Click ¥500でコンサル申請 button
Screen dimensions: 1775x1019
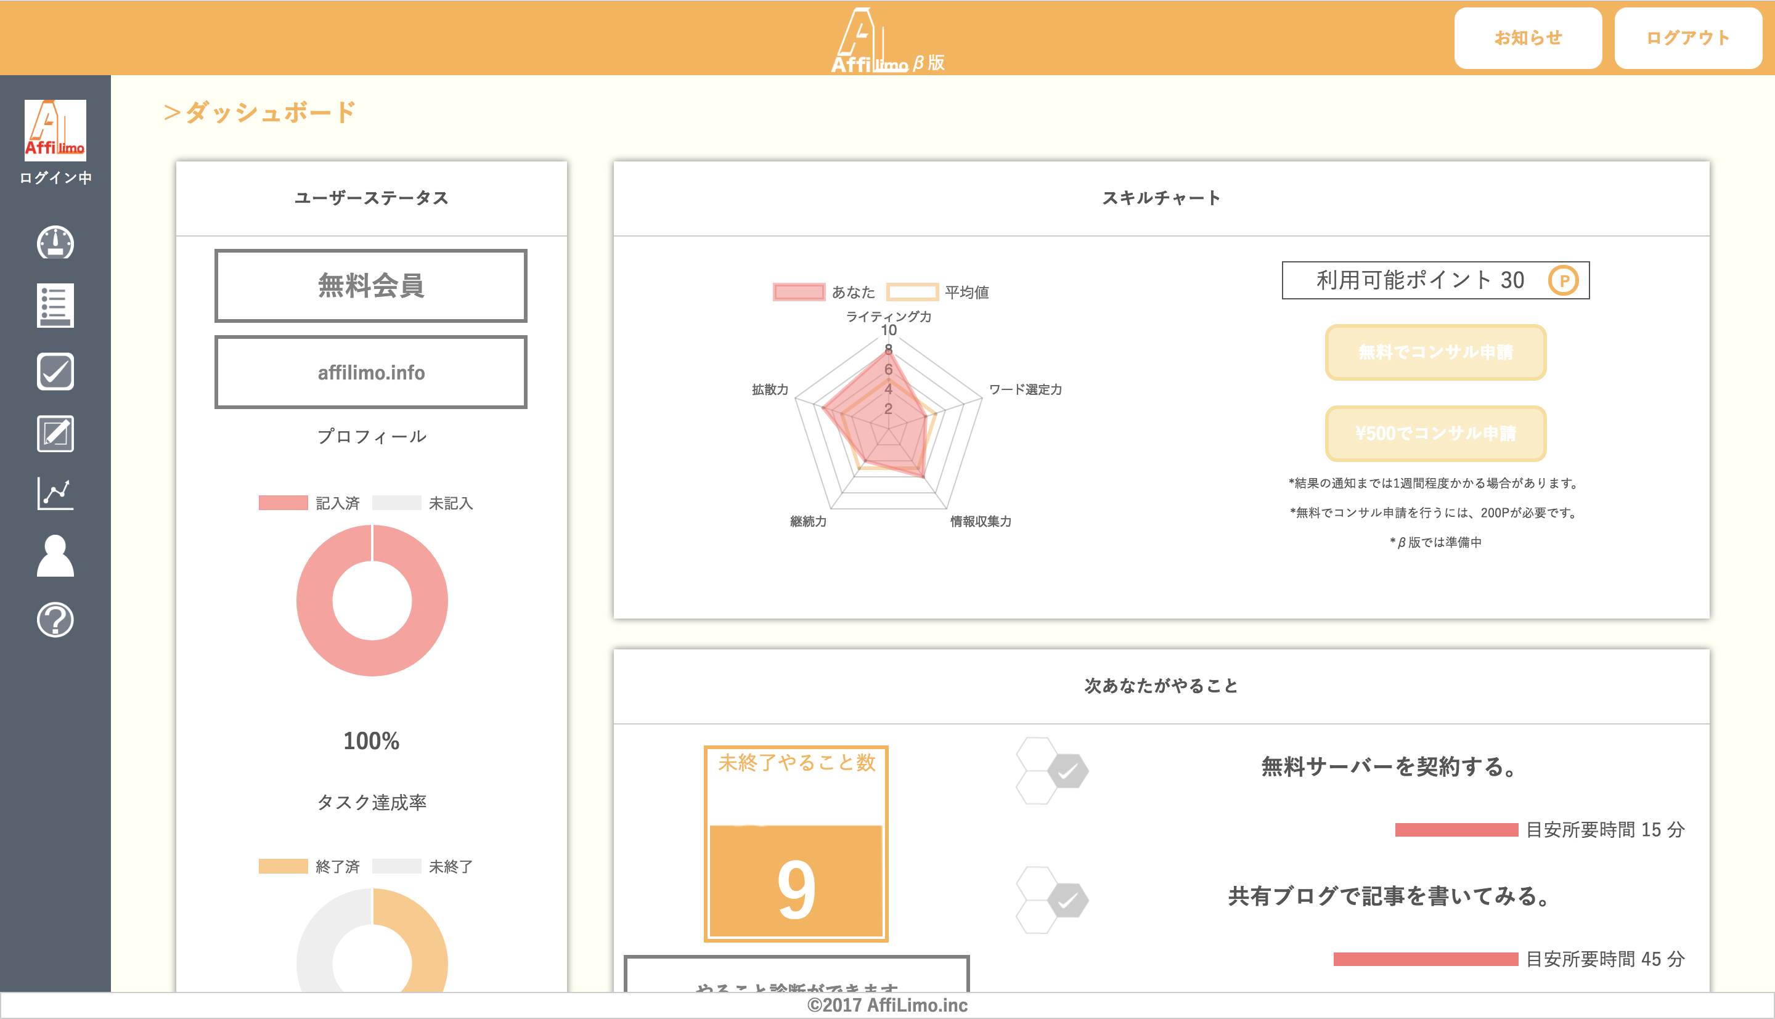1435,433
